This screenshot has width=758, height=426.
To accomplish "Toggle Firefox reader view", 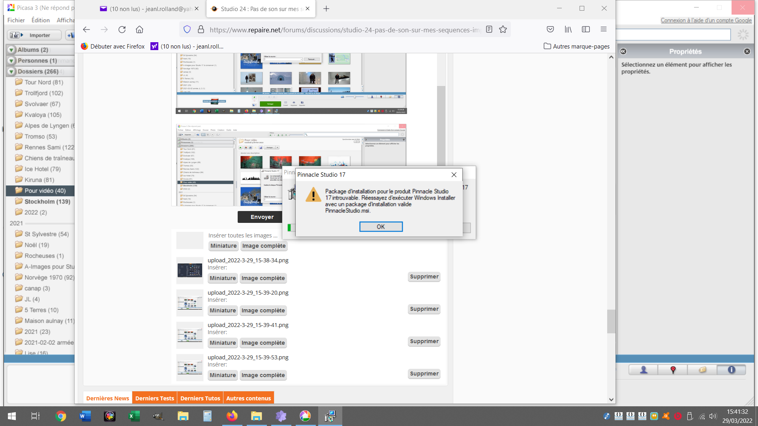I will click(489, 30).
